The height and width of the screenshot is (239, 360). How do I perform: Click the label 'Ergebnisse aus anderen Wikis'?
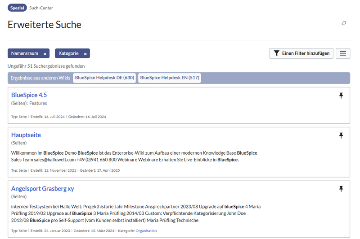40,78
